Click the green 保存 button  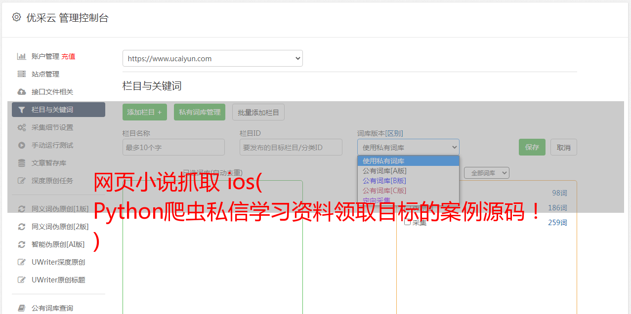pyautogui.click(x=532, y=147)
